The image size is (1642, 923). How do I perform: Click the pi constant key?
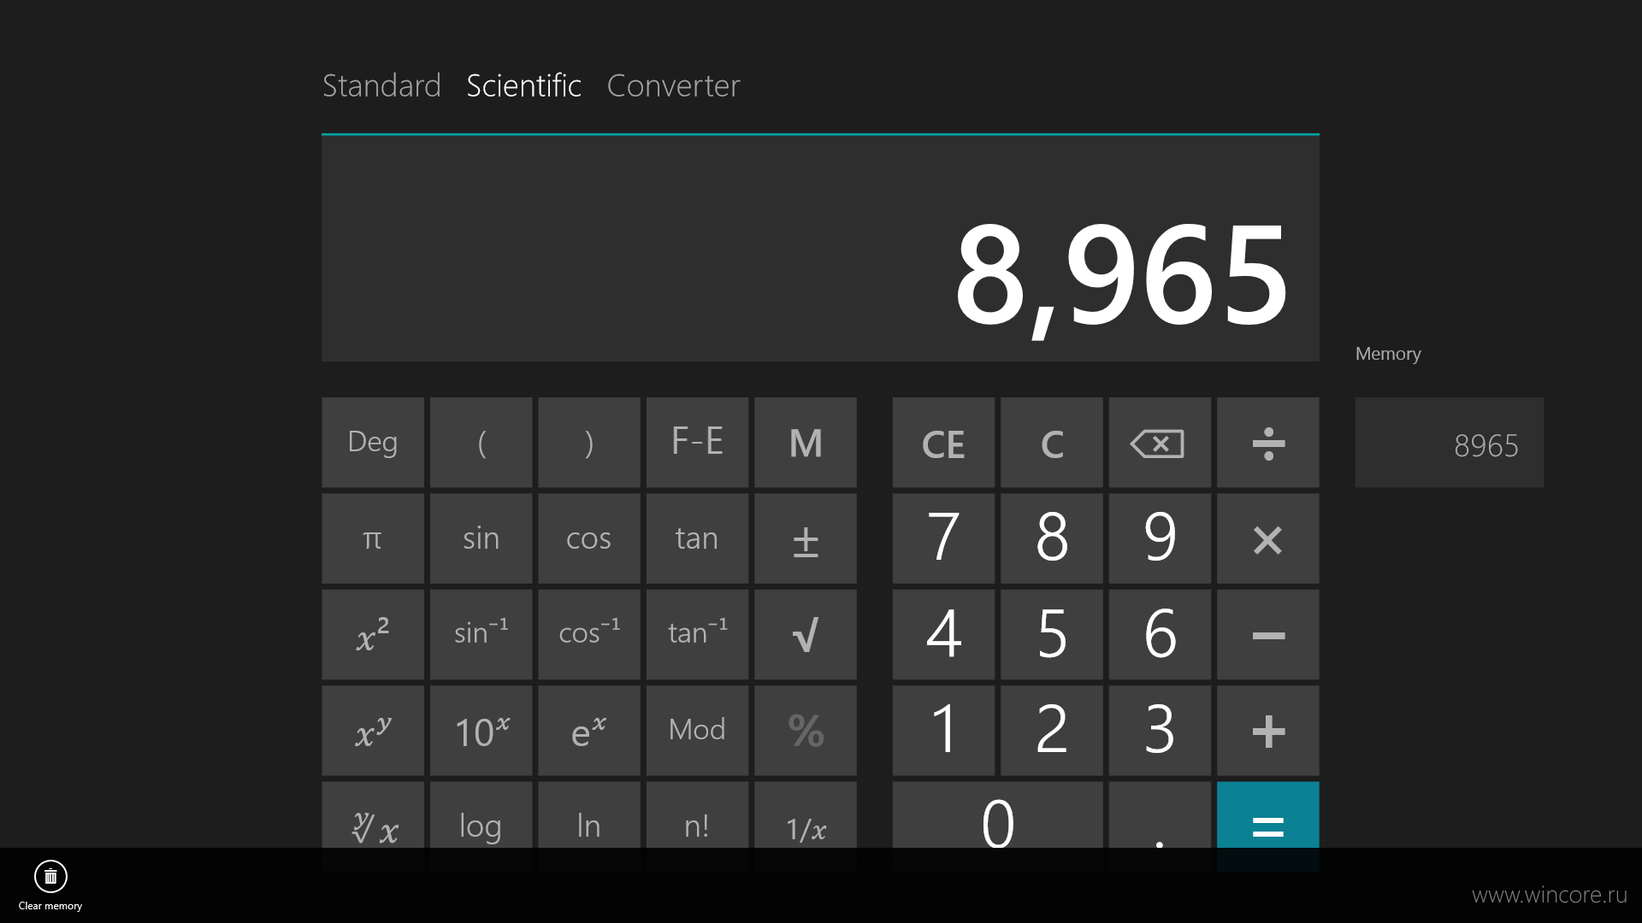click(372, 538)
